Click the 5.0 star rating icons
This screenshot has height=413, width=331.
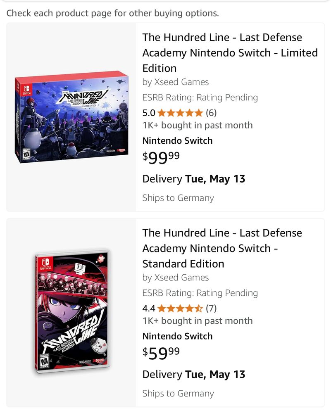180,113
